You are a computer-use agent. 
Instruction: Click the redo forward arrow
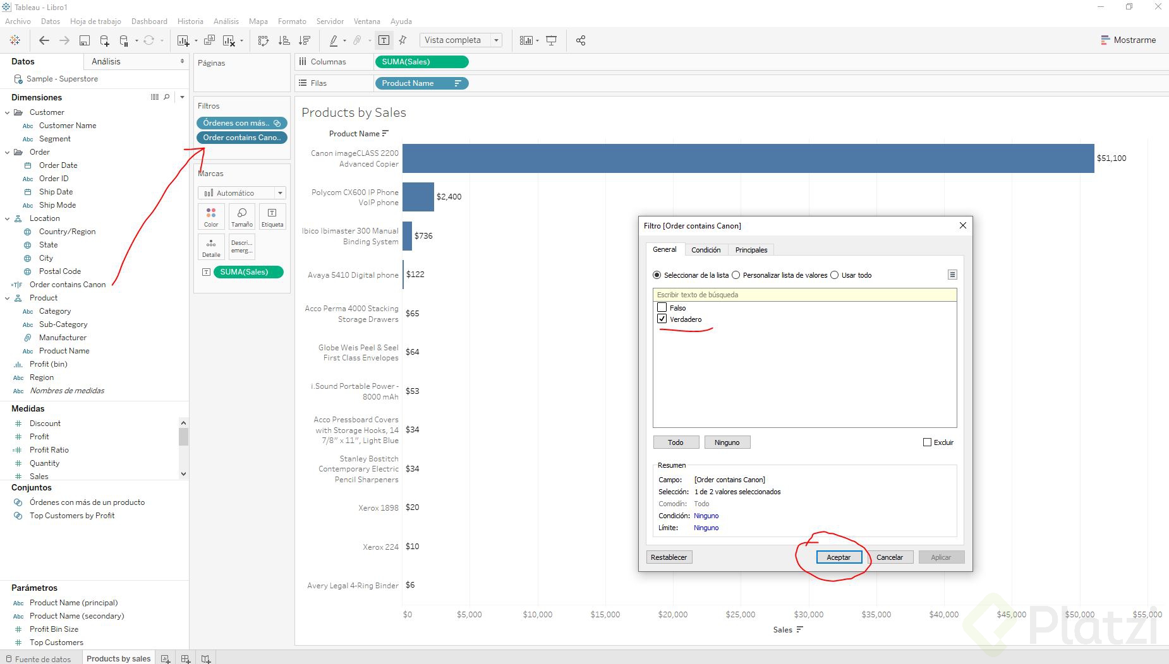tap(64, 40)
